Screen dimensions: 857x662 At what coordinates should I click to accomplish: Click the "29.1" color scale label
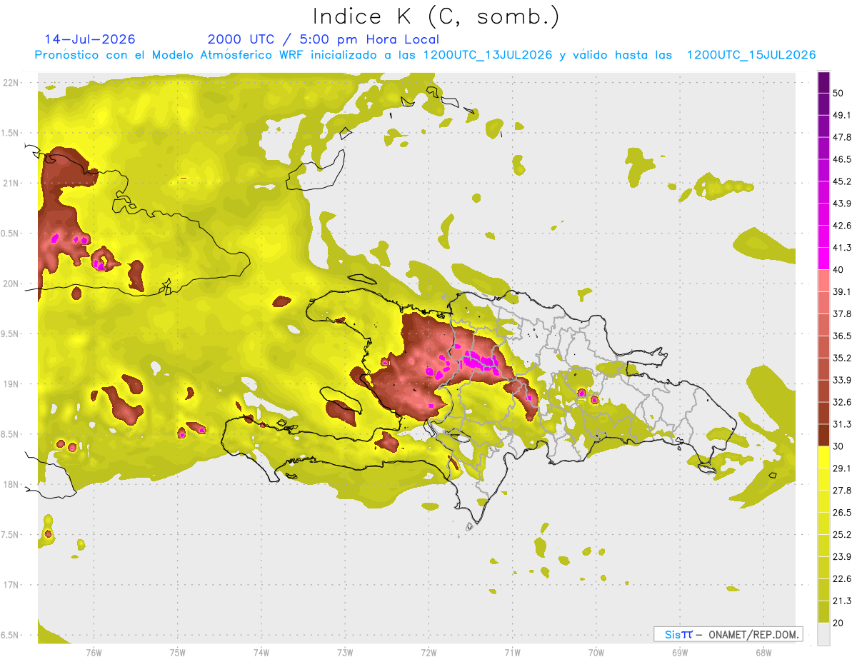[841, 468]
